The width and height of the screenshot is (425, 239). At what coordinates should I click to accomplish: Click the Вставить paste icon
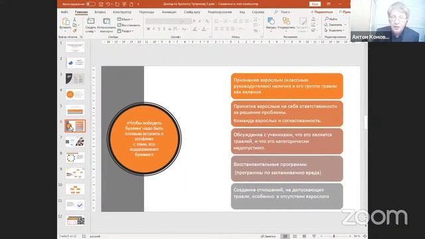(66, 21)
